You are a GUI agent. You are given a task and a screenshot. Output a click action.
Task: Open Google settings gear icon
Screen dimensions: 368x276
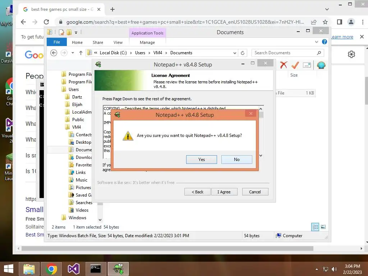pos(351,55)
